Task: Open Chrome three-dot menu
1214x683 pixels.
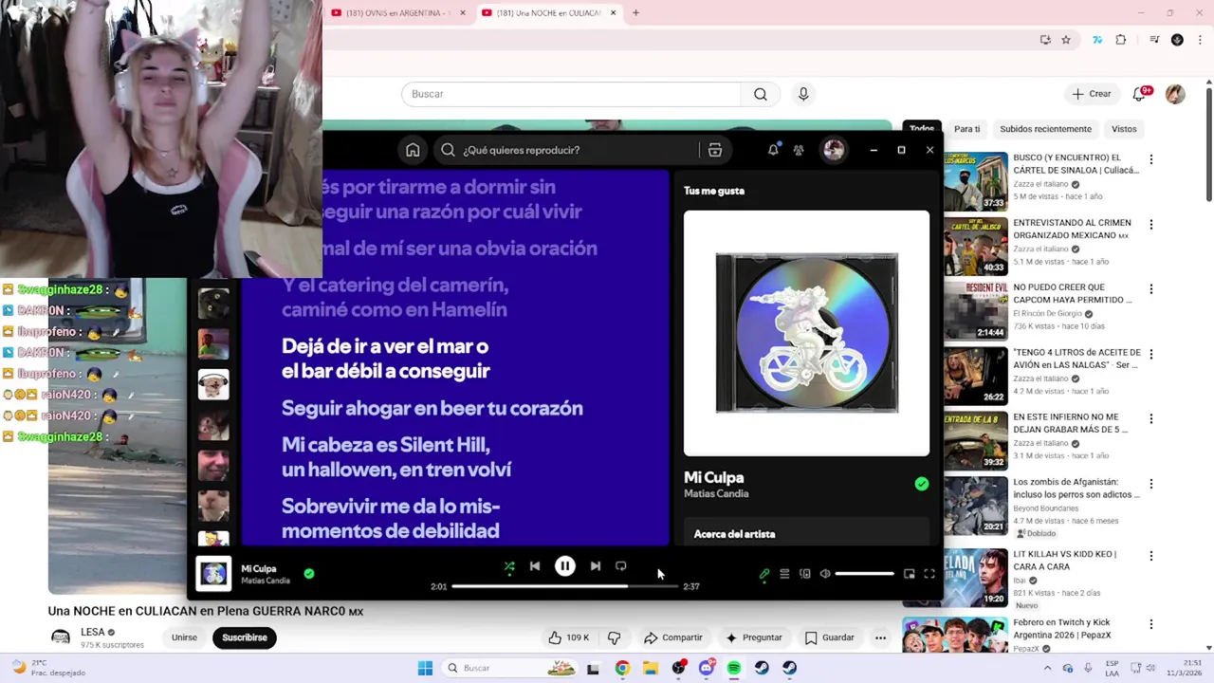Action: [x=1200, y=40]
